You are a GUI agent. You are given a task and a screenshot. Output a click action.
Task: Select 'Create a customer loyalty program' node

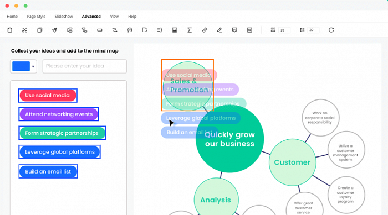346,195
